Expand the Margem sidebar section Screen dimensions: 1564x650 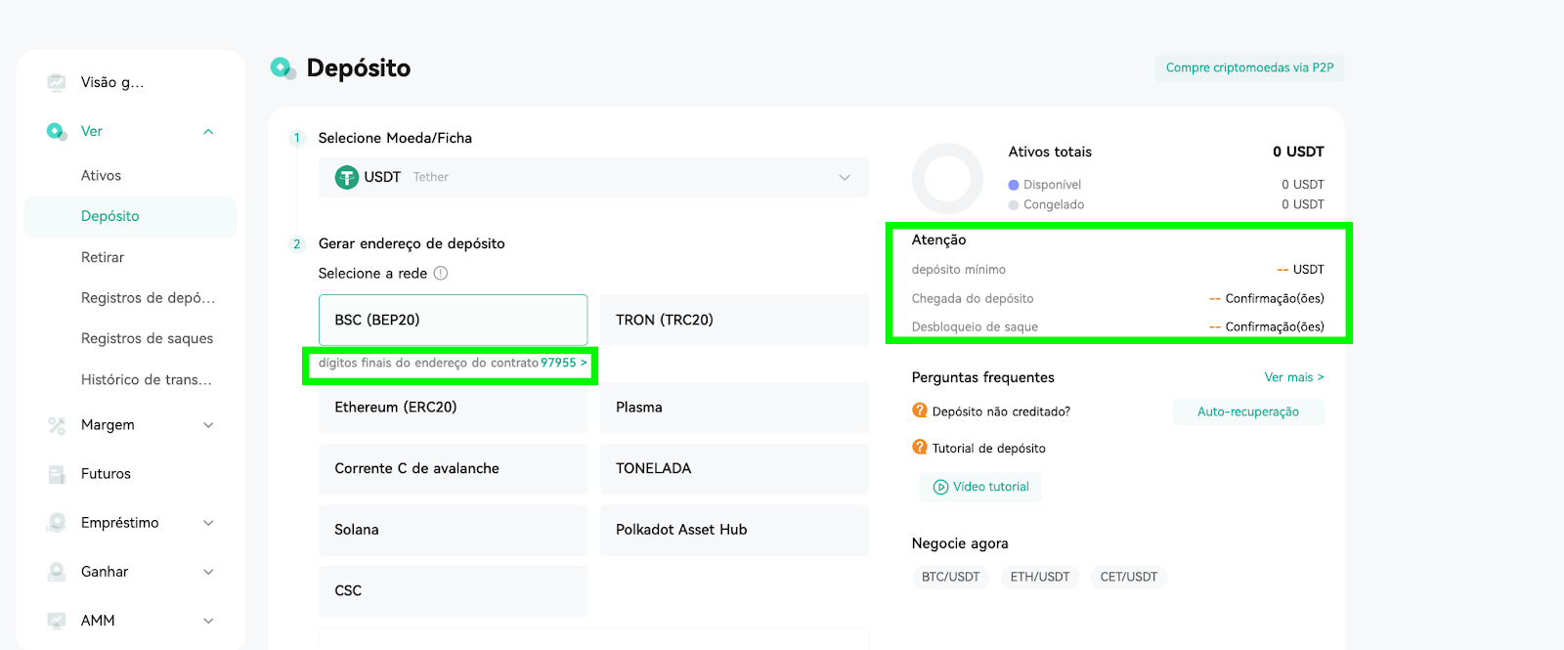208,425
